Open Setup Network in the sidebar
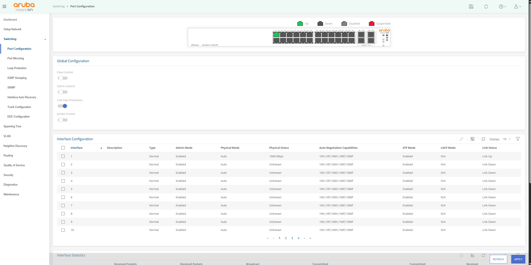The height and width of the screenshot is (265, 531). coord(12,29)
